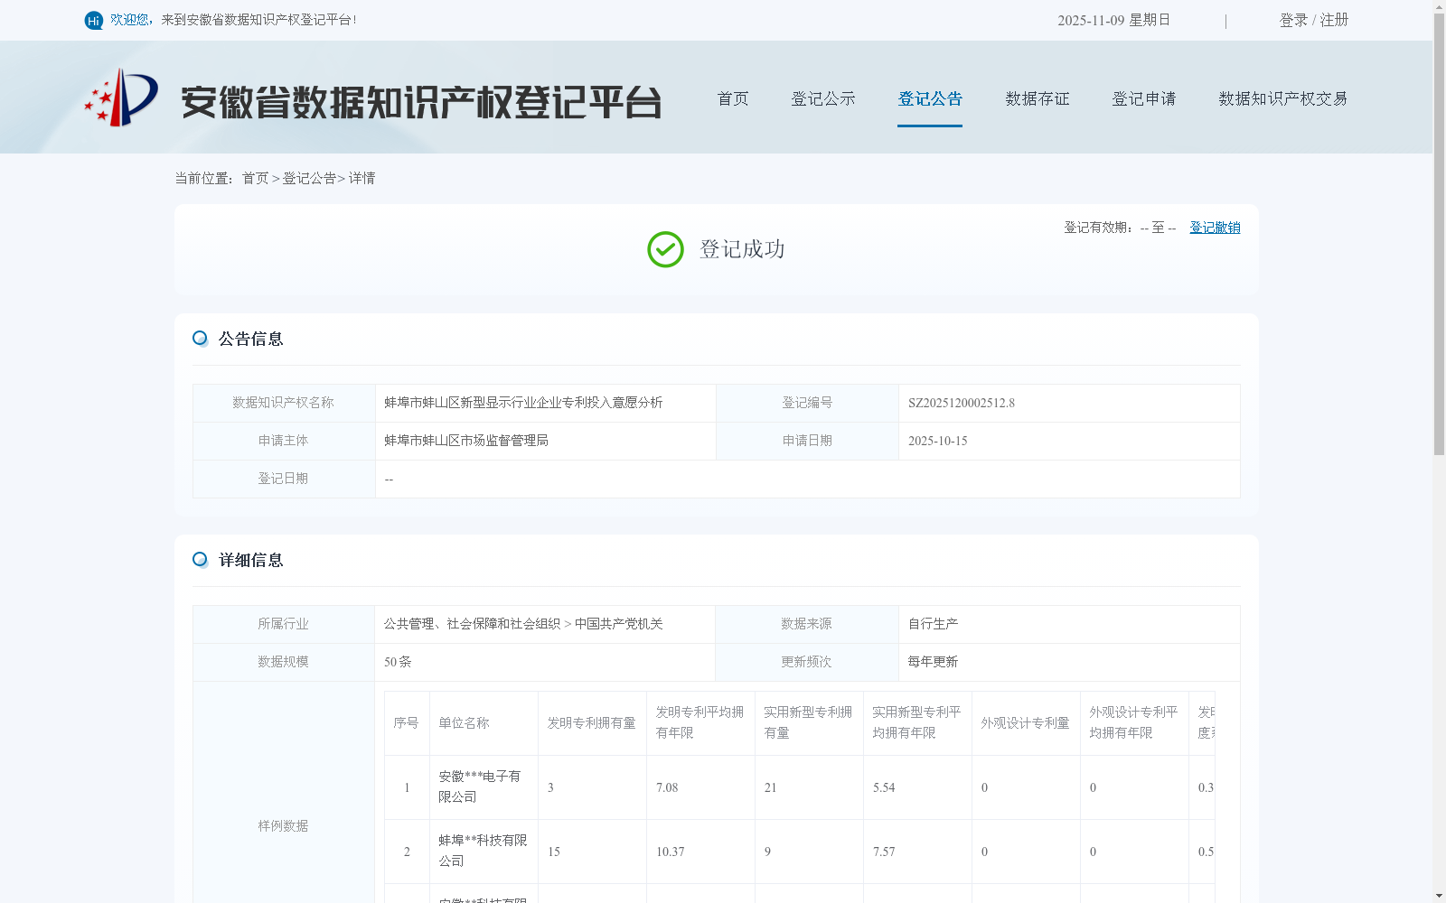The height and width of the screenshot is (903, 1446).
Task: Click the 登记撤销 link
Action: 1215,228
